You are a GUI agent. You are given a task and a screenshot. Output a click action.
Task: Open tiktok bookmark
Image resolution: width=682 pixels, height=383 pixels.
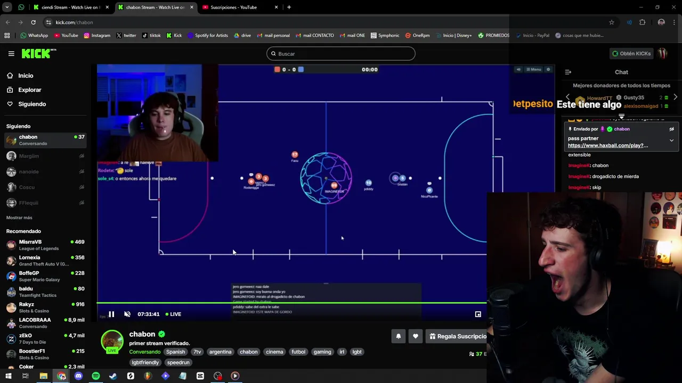[x=151, y=36]
